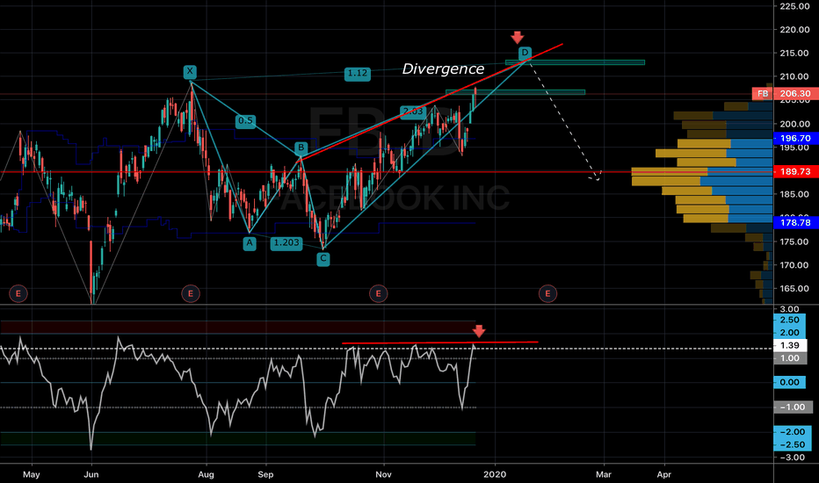
Task: Click the −1.00 indicator level label
Action: [793, 407]
